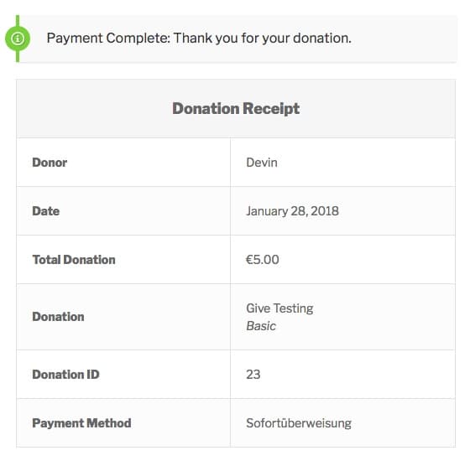Viewport: 470px width, 466px height.
Task: Click the Donation ID label
Action: tap(65, 375)
